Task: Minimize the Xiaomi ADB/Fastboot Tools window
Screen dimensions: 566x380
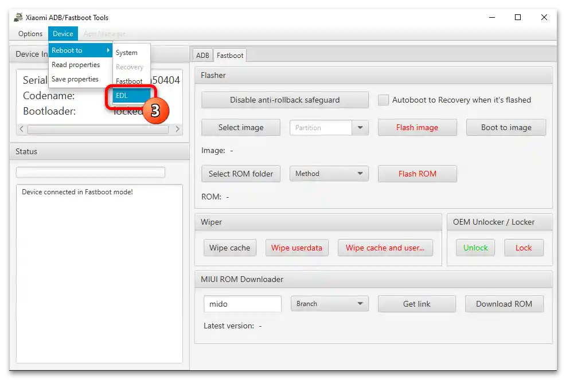Action: tap(491, 17)
